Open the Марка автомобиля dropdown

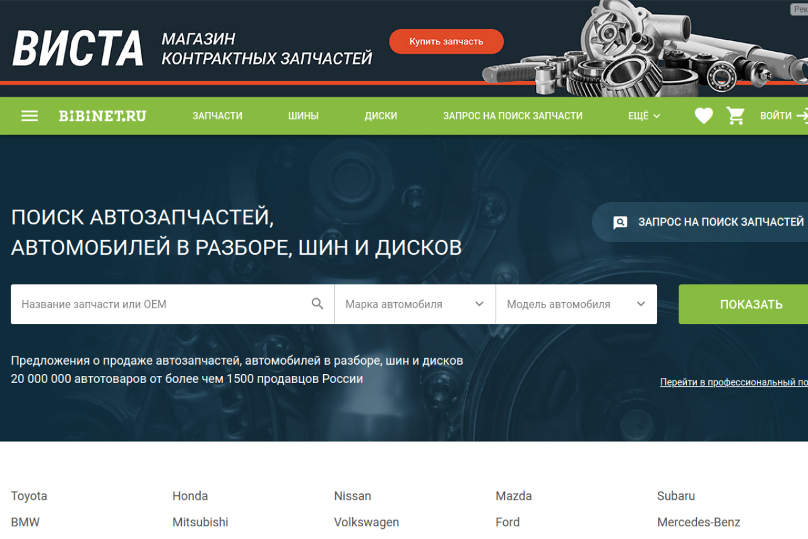415,304
